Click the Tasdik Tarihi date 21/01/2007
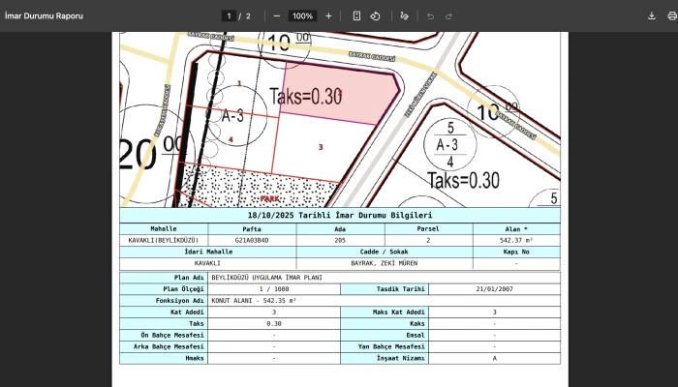678x387 pixels. [x=494, y=289]
